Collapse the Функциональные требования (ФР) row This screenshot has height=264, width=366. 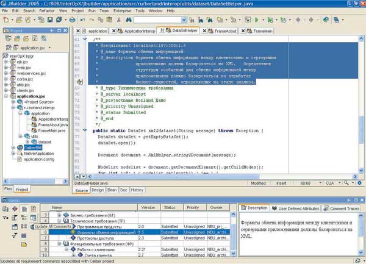click(59, 244)
